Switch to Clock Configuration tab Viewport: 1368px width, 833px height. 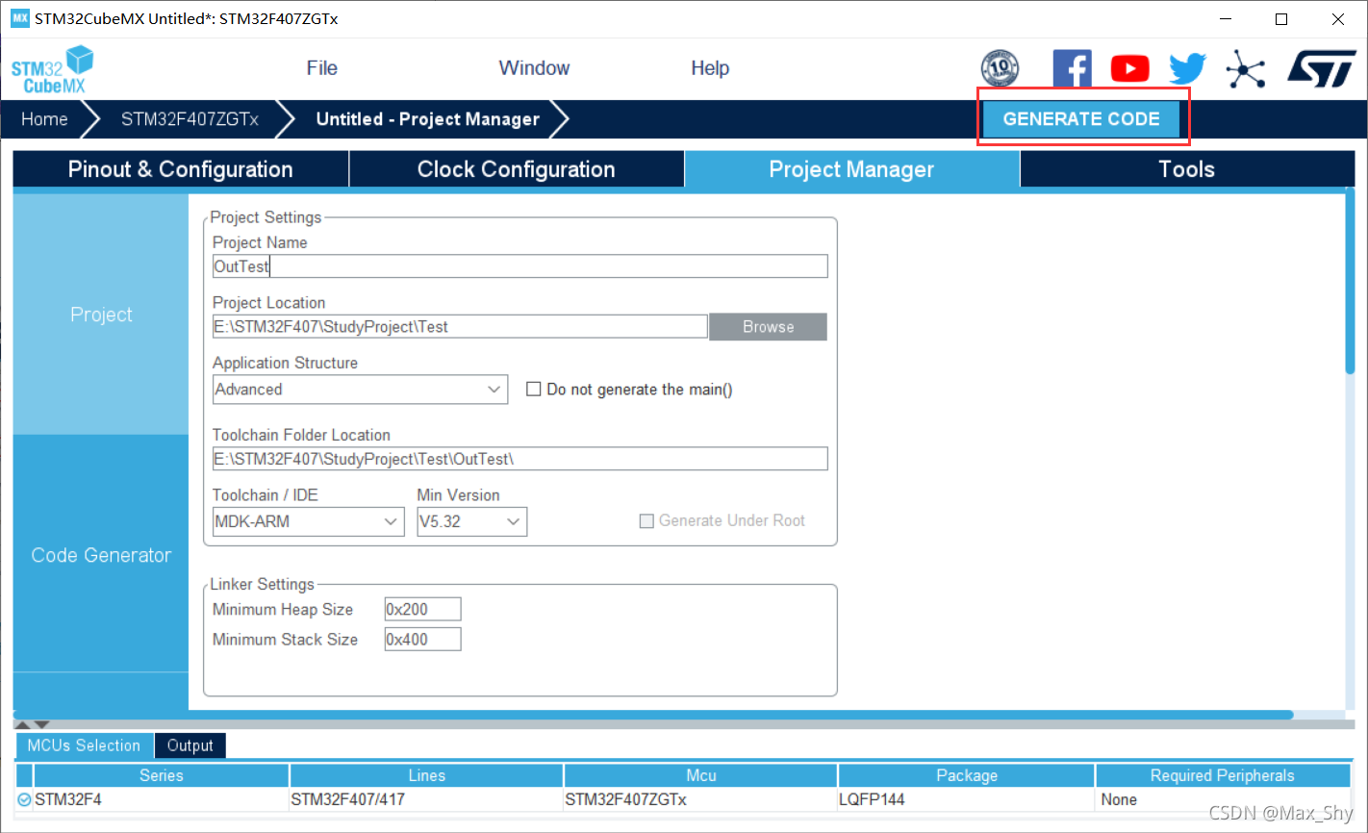click(x=517, y=169)
